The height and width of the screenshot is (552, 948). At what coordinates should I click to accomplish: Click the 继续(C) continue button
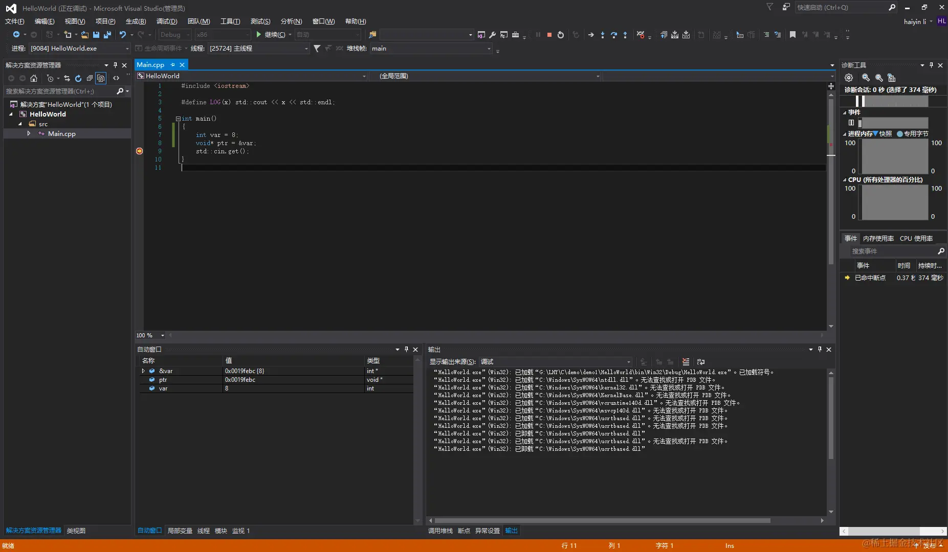tap(273, 35)
